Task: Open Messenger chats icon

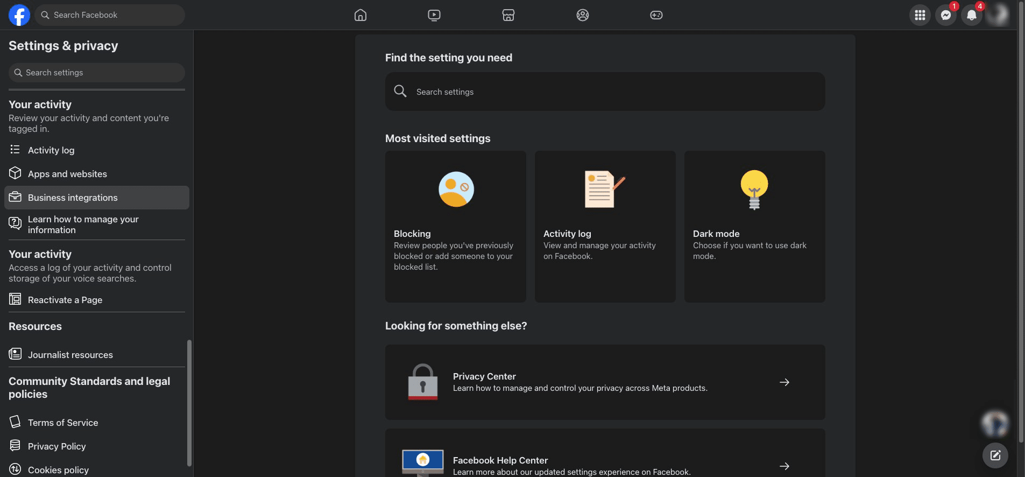Action: (x=946, y=15)
